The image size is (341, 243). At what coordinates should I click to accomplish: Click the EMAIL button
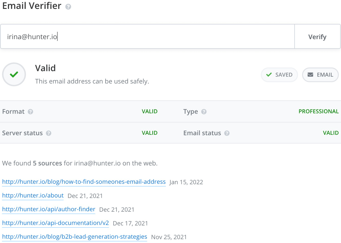point(320,75)
